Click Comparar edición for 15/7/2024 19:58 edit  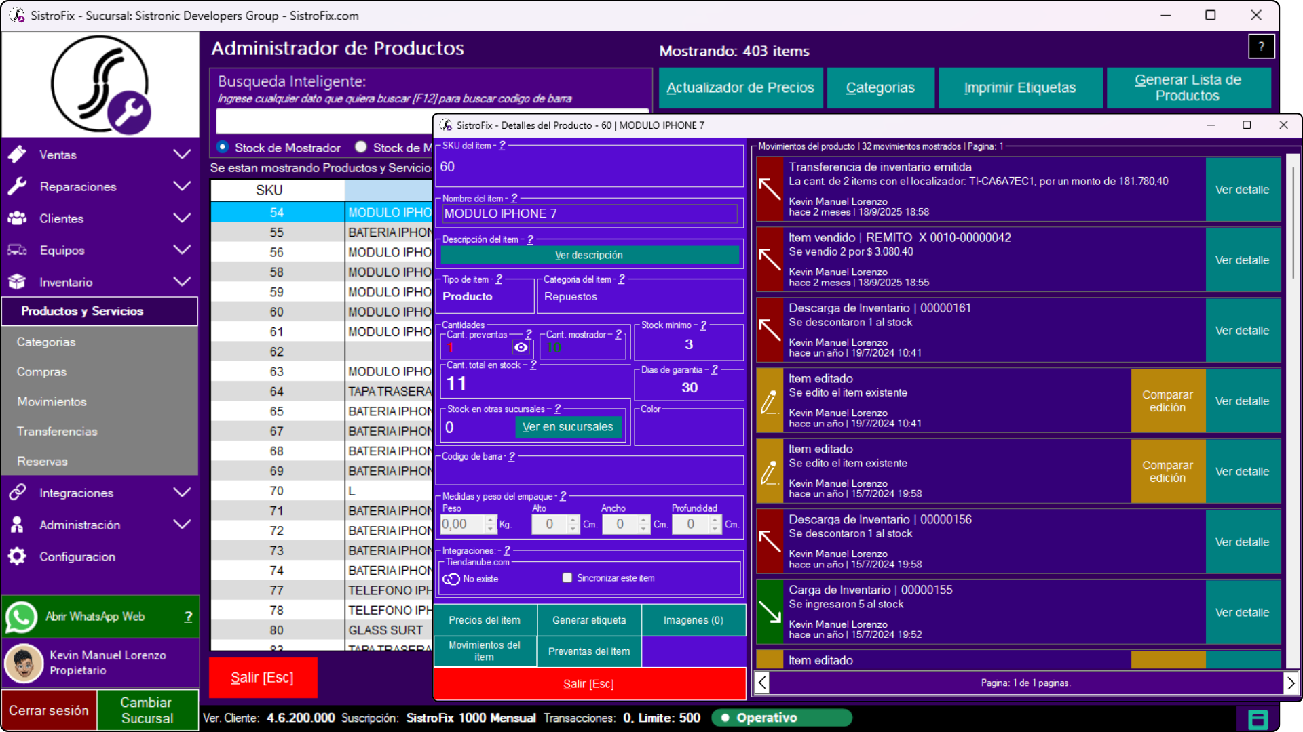click(1167, 471)
